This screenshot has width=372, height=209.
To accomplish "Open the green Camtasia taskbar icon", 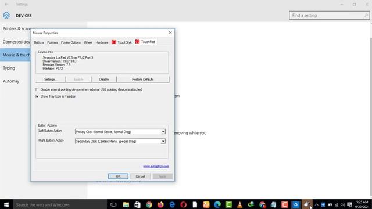I will point(228,204).
